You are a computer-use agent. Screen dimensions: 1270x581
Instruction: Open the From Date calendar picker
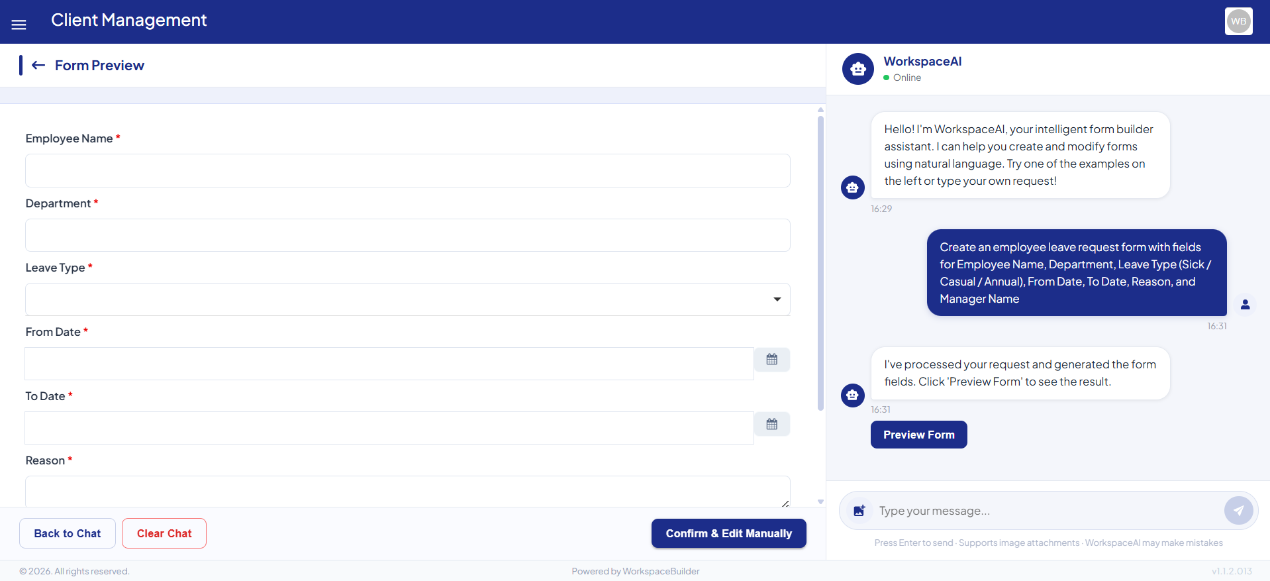(x=772, y=360)
